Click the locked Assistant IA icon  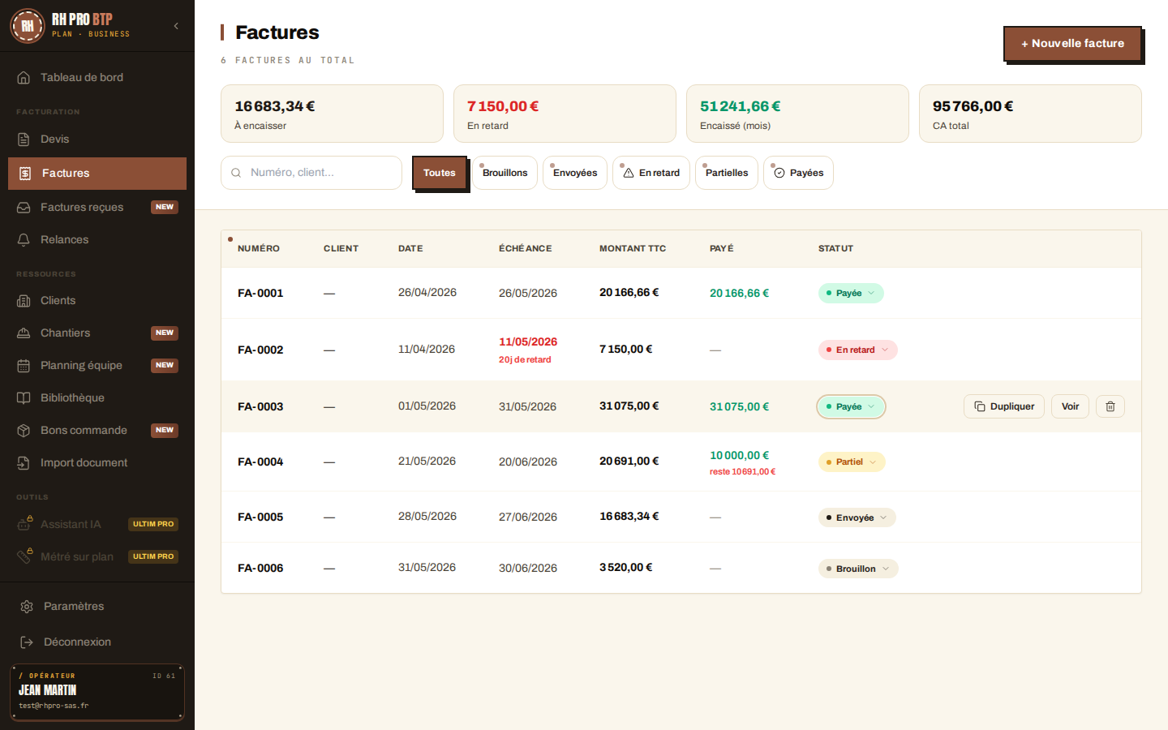24,524
